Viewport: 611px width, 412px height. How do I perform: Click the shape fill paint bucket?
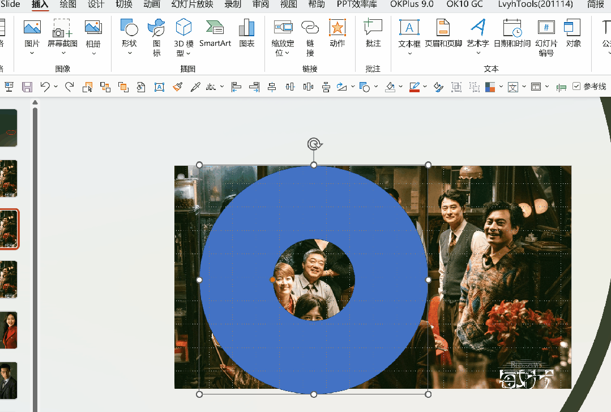tap(390, 87)
